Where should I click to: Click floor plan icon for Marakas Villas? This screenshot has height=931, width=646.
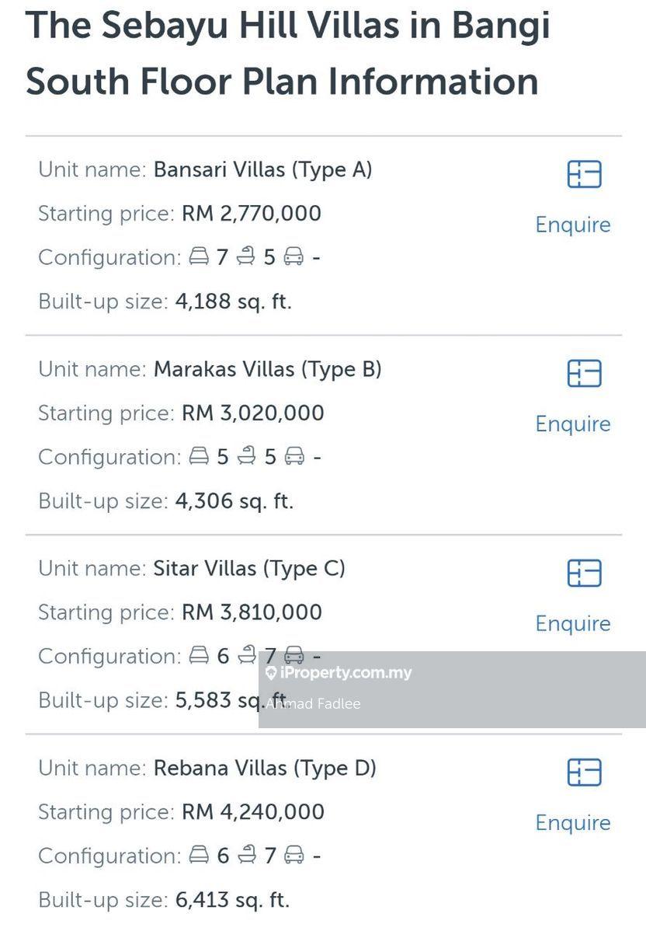(x=584, y=374)
